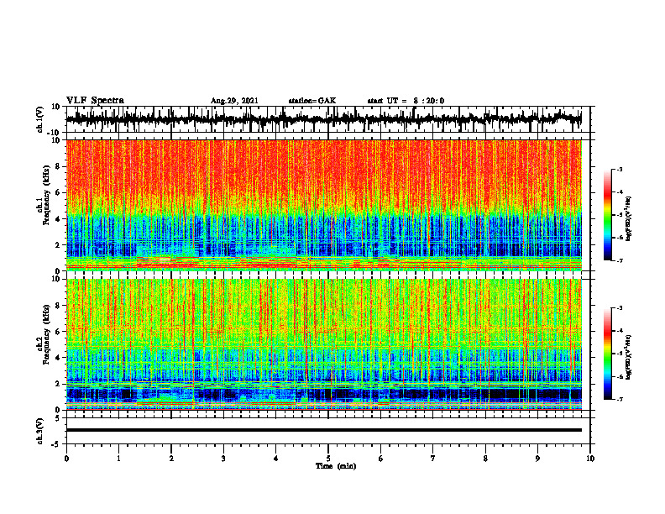Click inside the ch.2 spectrogram panel
The height and width of the screenshot is (514, 665).
tap(323, 344)
